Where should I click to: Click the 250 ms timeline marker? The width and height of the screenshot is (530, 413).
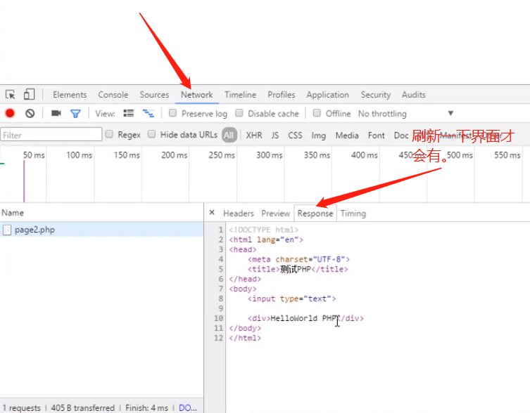(x=222, y=155)
